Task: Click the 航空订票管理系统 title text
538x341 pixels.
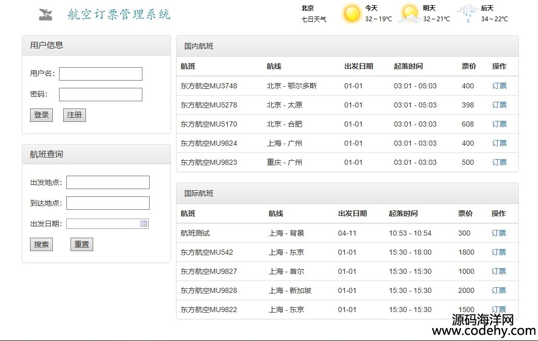Action: 119,14
